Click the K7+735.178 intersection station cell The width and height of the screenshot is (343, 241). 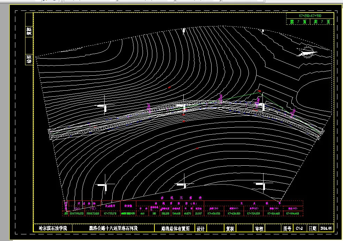point(110,213)
